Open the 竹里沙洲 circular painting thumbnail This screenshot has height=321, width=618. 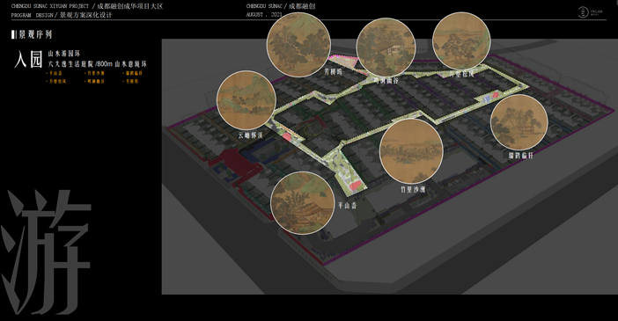[411, 151]
